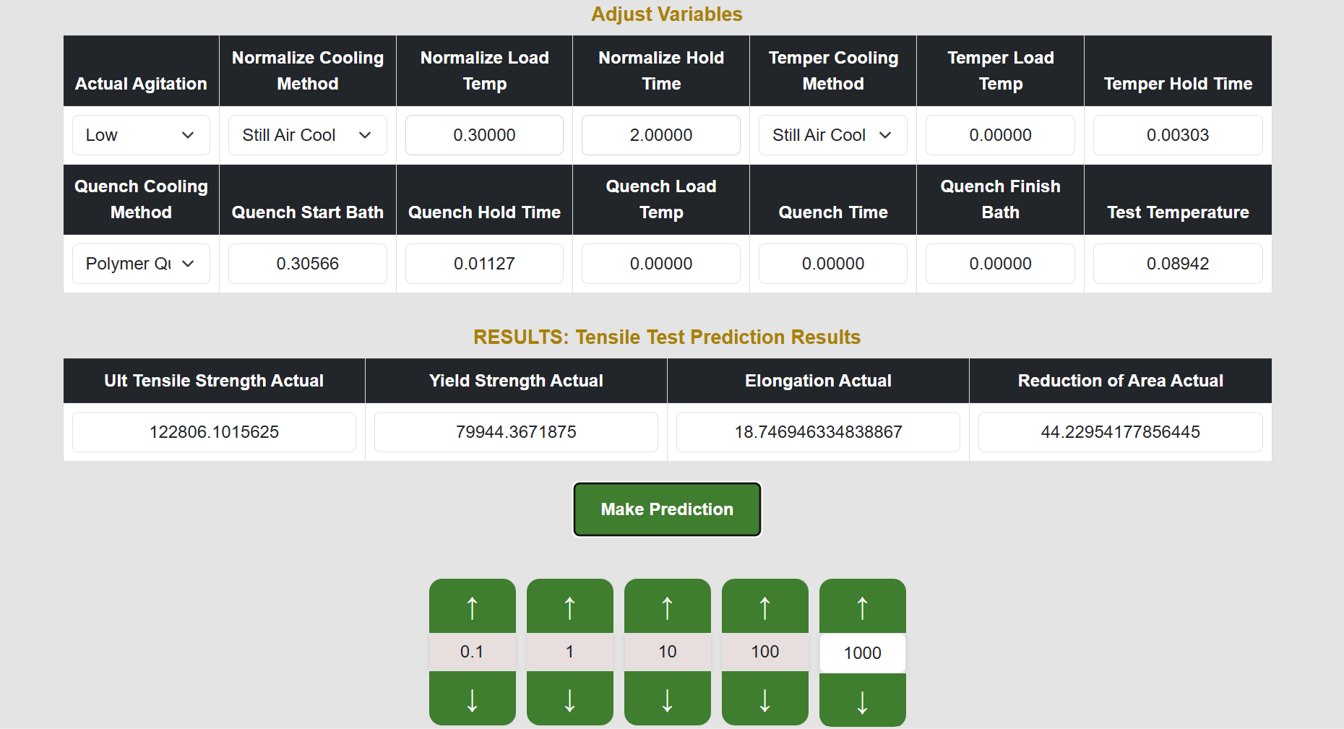Click the up arrow above 1000 step
The height and width of the screenshot is (729, 1344).
coord(862,607)
